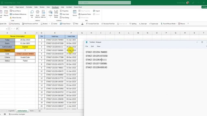Apply Borders from the quick toolbar
The image size is (207, 116).
tap(44, 24)
